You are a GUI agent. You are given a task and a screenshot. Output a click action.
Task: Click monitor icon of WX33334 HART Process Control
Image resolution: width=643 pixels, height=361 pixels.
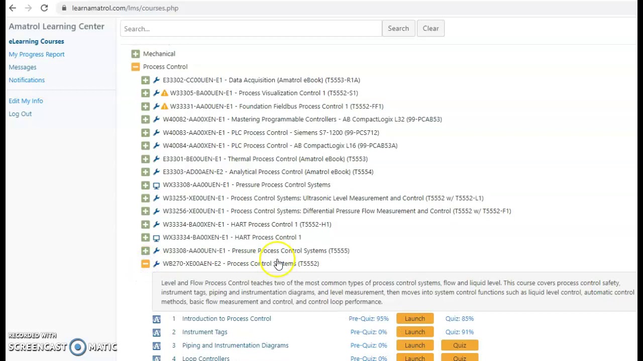coord(156,238)
